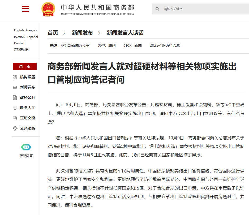Click the 政务大厅 sidebar icon
The image size is (249, 215).
[x=15, y=108]
